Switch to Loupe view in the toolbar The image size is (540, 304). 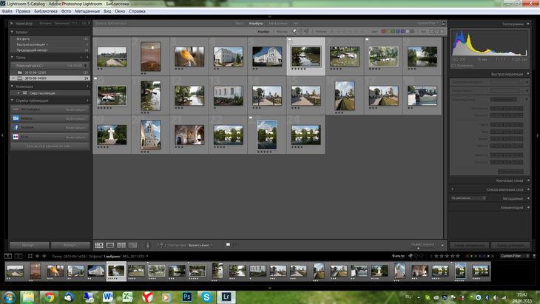(x=110, y=245)
